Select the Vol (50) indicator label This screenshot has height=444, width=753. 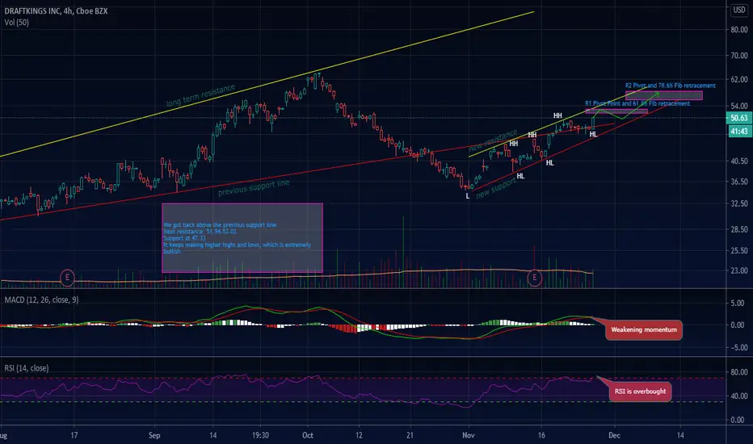click(17, 22)
